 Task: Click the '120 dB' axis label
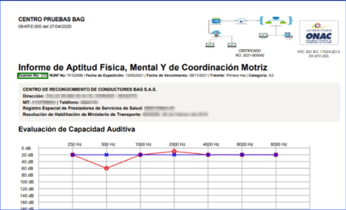[x=27, y=189]
